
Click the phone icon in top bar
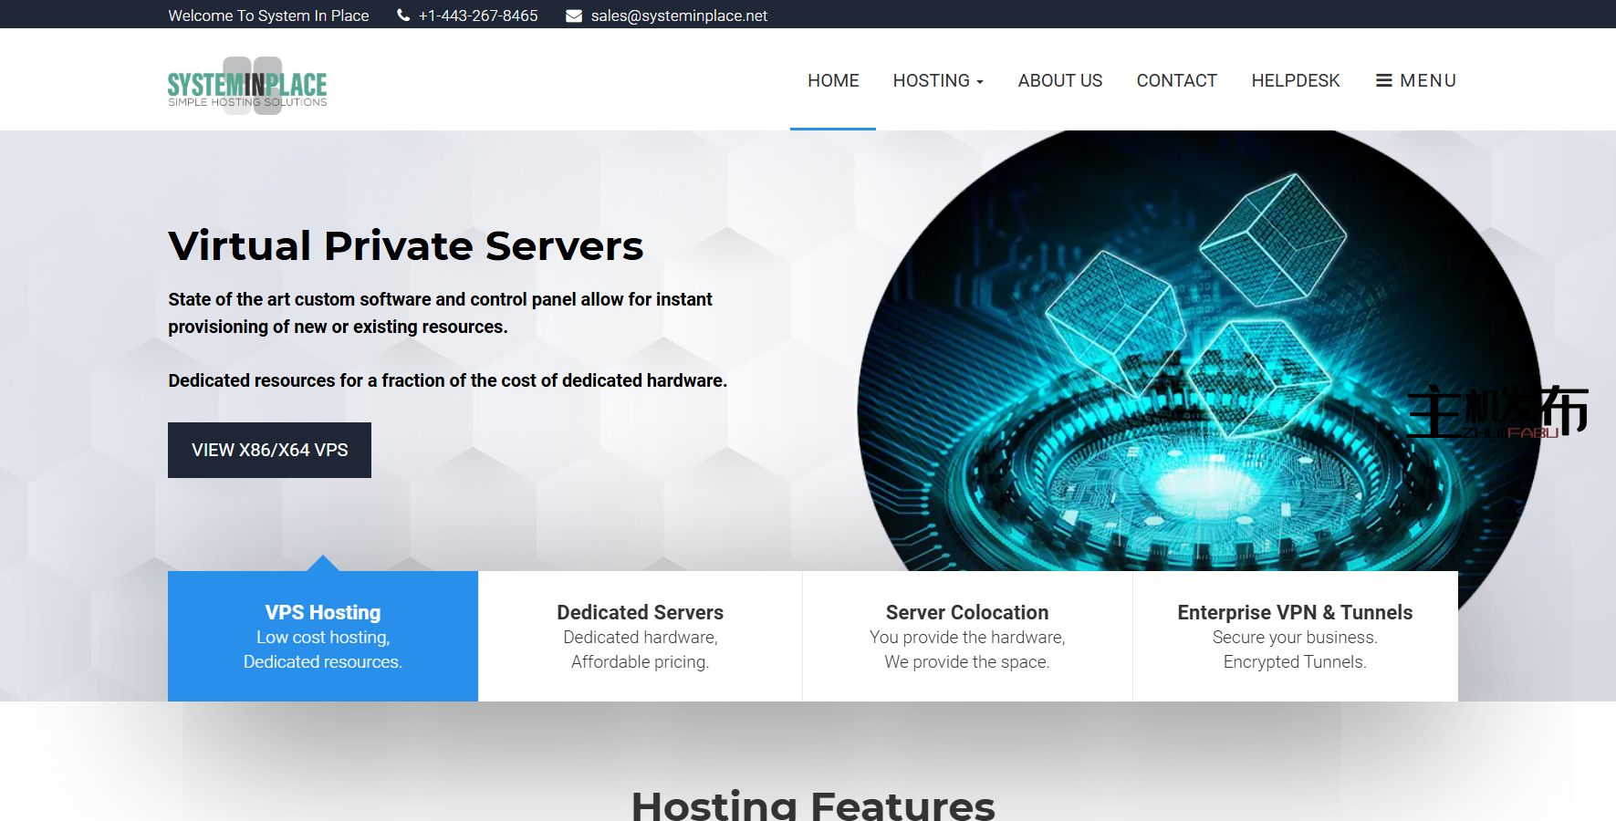(x=403, y=16)
